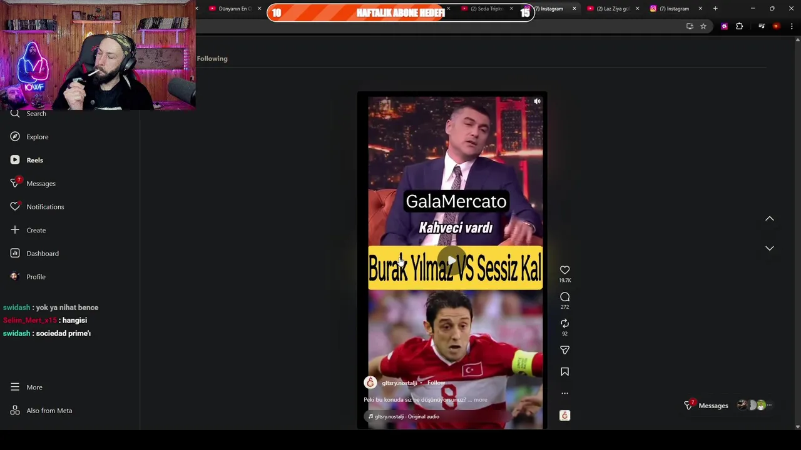This screenshot has height=450, width=801.
Task: Click the Create plus icon
Action: coord(15,230)
